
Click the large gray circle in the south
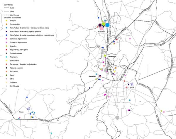117,118
